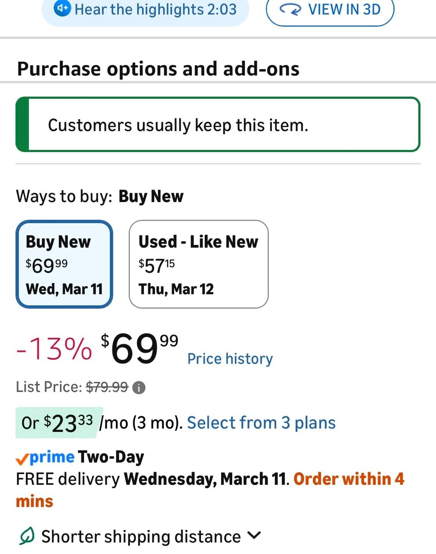The image size is (436, 554).
Task: Open Select from 3 plans link
Action: tap(261, 423)
